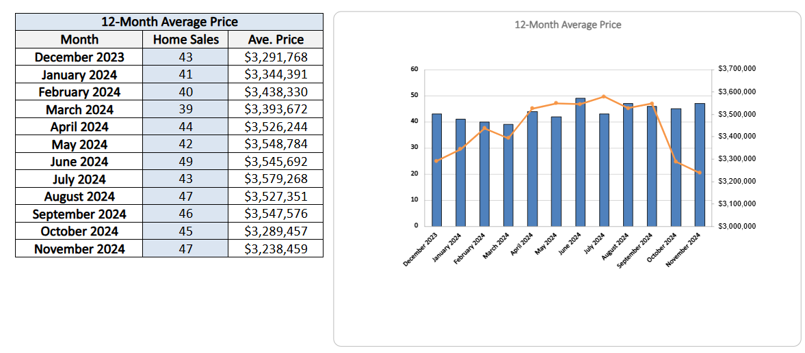Click home sales value 49 for June
Viewport: 805px width, 353px height.
tap(185, 161)
